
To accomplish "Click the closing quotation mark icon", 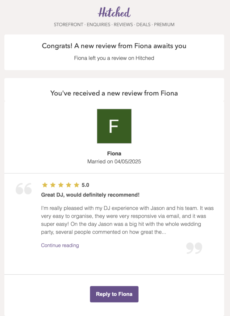I will click(194, 248).
